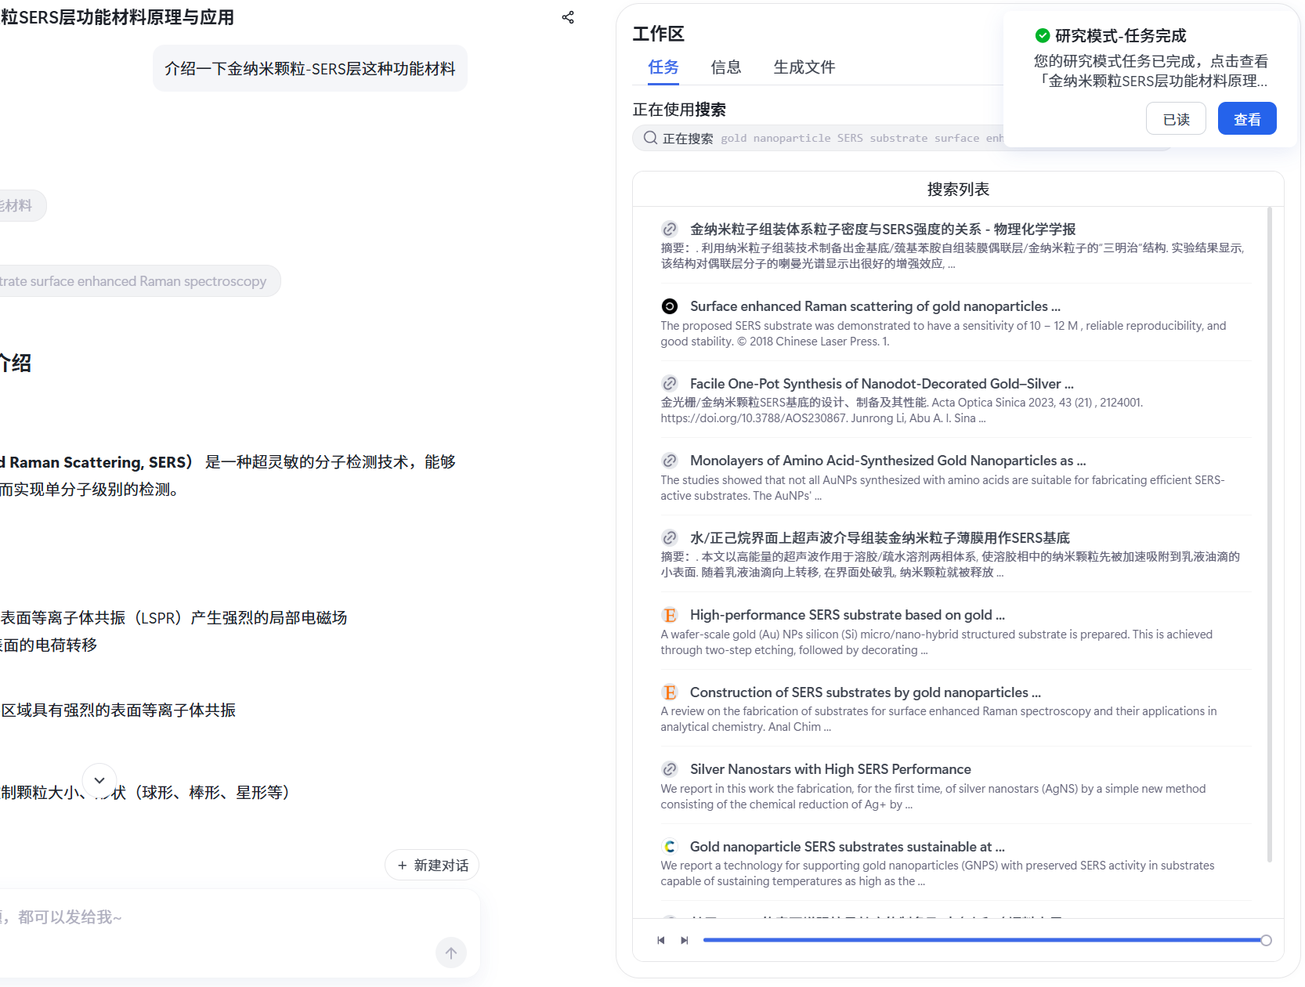Click the scroll-down chevron button in the chat
Image resolution: width=1305 pixels, height=987 pixels.
99,780
